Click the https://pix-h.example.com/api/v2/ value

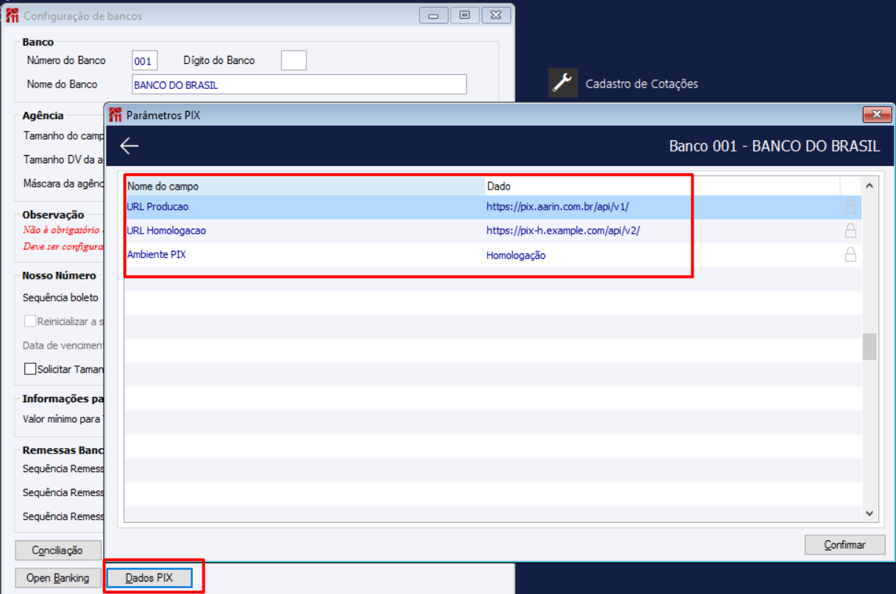coord(563,231)
